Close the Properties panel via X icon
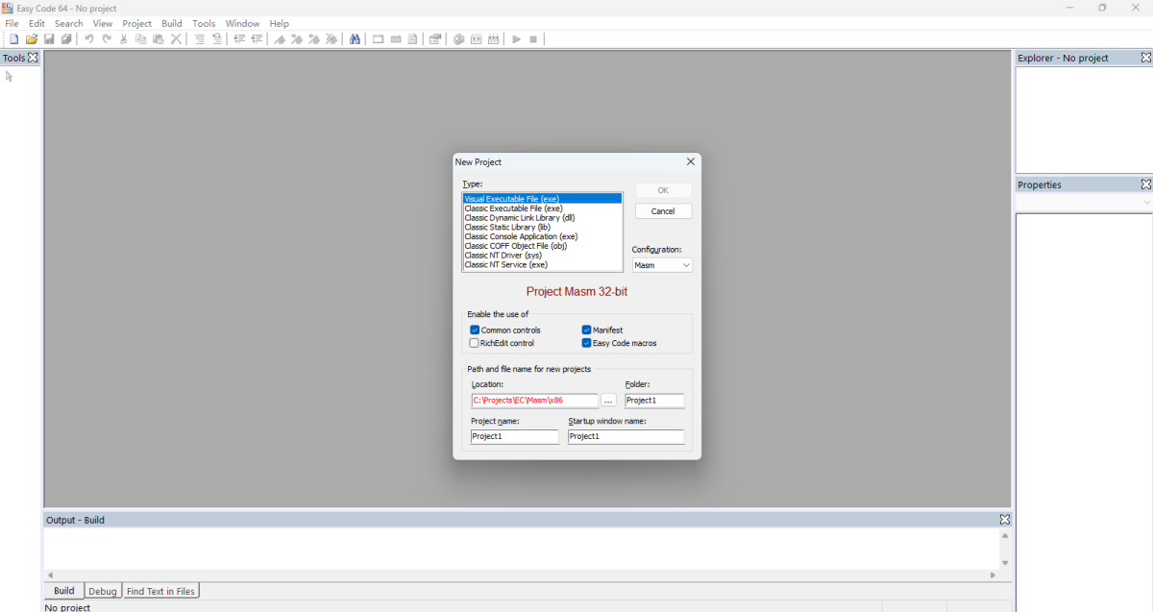 (x=1145, y=184)
